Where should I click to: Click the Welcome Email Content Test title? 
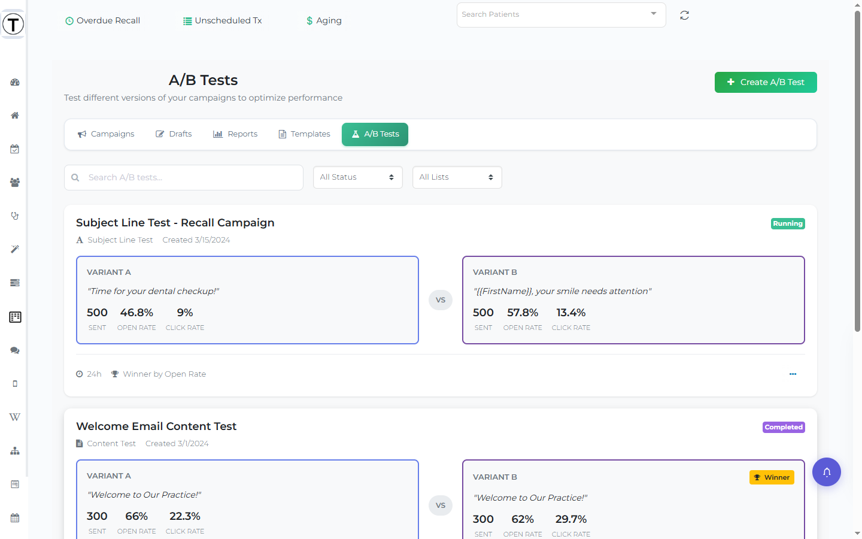click(156, 426)
